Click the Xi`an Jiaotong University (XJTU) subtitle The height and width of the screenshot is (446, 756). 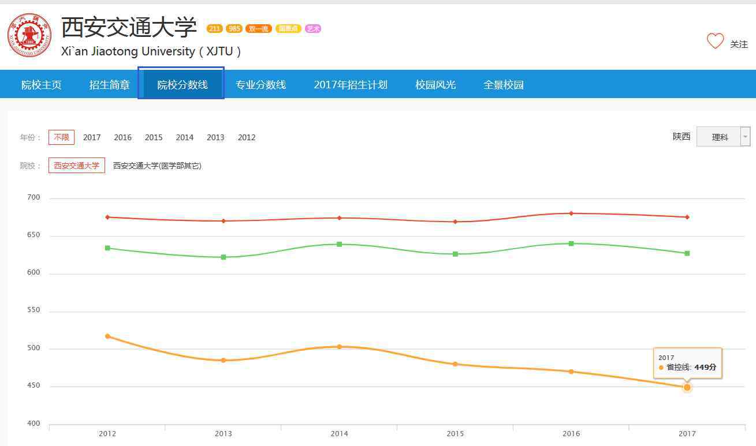pos(151,51)
